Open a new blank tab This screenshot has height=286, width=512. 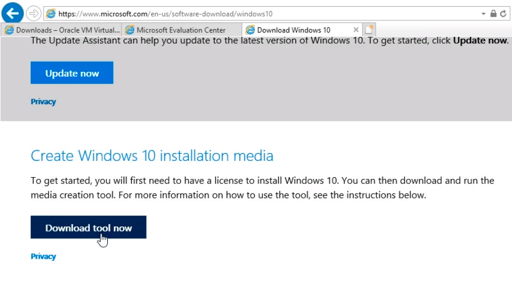(369, 30)
